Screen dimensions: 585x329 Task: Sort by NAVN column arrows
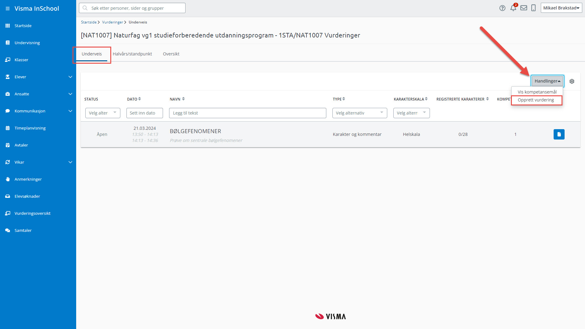183,99
